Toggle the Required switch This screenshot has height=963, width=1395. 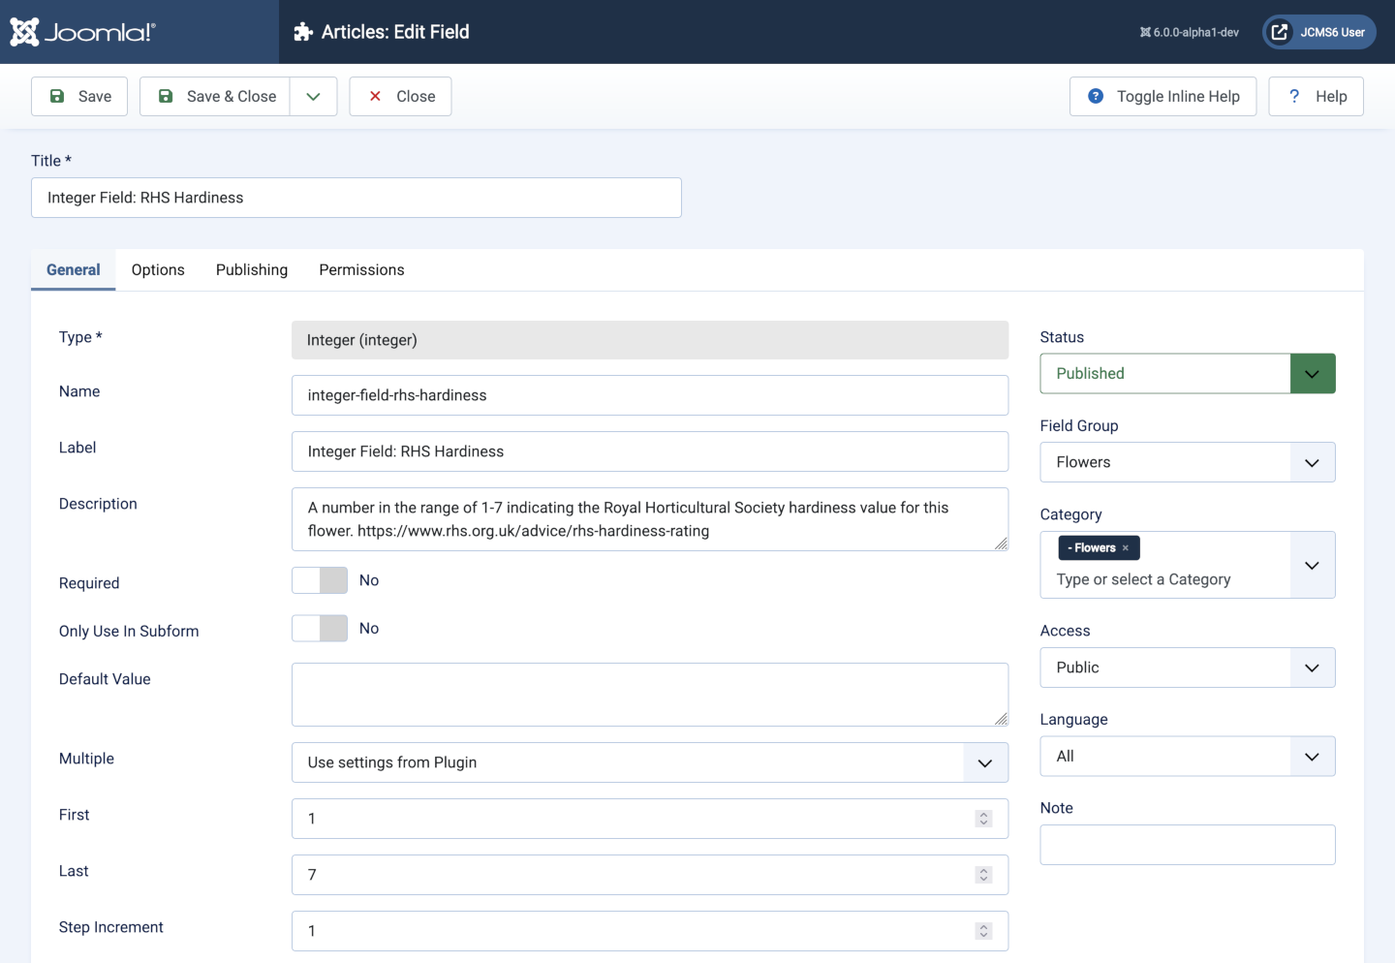[x=320, y=580]
